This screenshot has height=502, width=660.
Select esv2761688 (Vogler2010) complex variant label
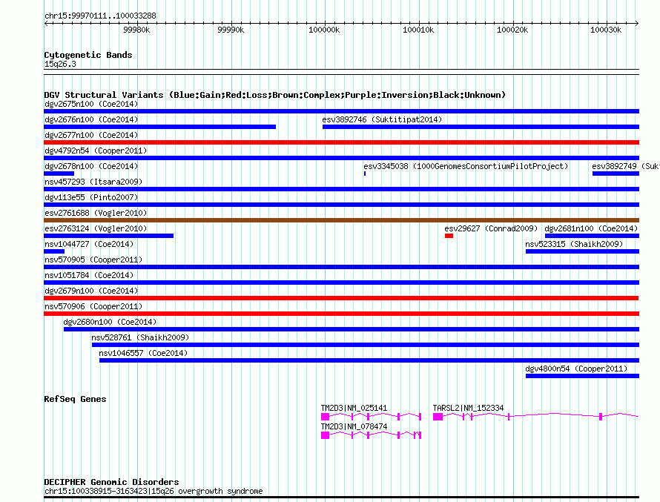96,213
